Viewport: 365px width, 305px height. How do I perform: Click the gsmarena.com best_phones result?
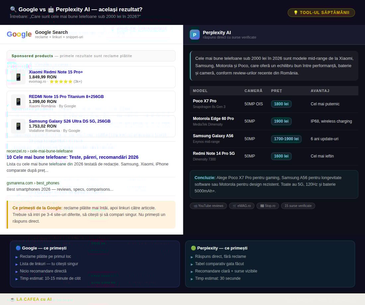click(33, 183)
